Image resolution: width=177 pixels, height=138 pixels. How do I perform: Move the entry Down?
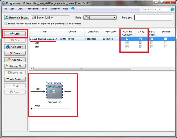15,92
